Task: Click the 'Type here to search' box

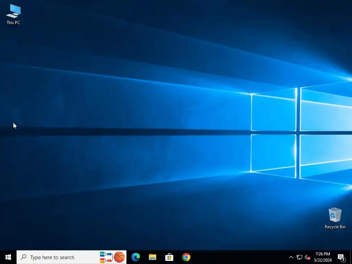Action: (x=71, y=257)
